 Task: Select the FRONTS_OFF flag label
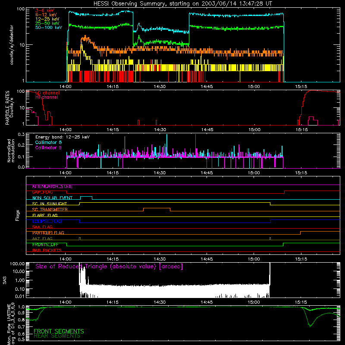[x=45, y=245]
